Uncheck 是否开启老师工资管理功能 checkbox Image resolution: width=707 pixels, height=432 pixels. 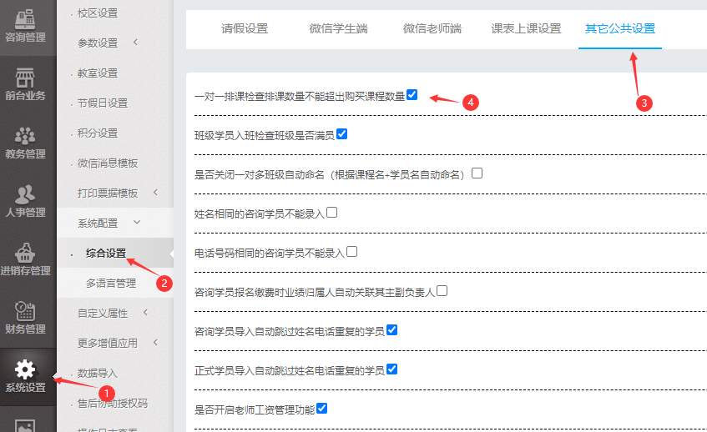coord(321,408)
